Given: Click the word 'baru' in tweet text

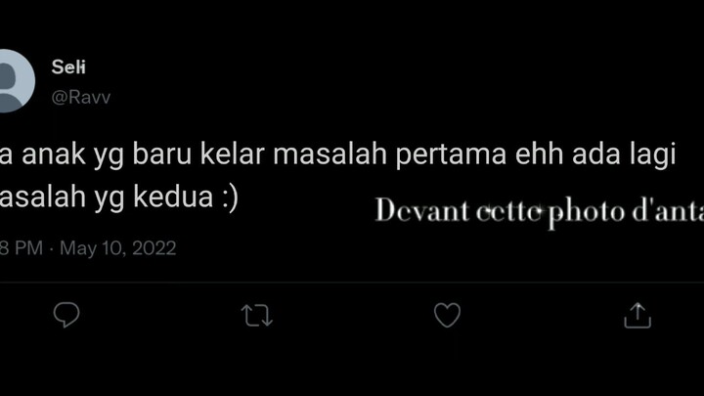Looking at the screenshot, I should [162, 154].
